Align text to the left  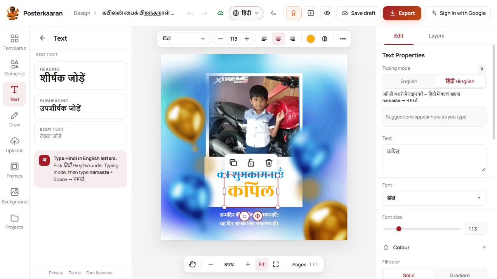[x=264, y=39]
